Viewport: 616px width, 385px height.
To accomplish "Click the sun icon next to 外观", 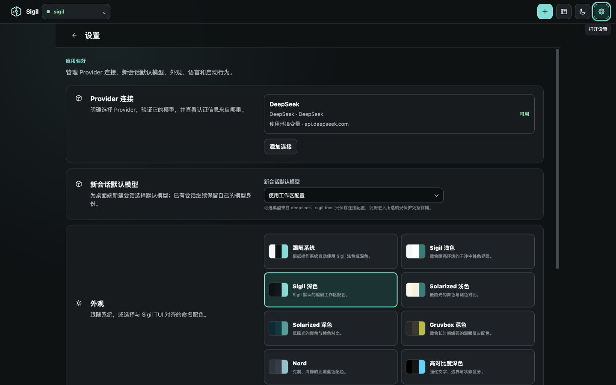I will point(79,303).
